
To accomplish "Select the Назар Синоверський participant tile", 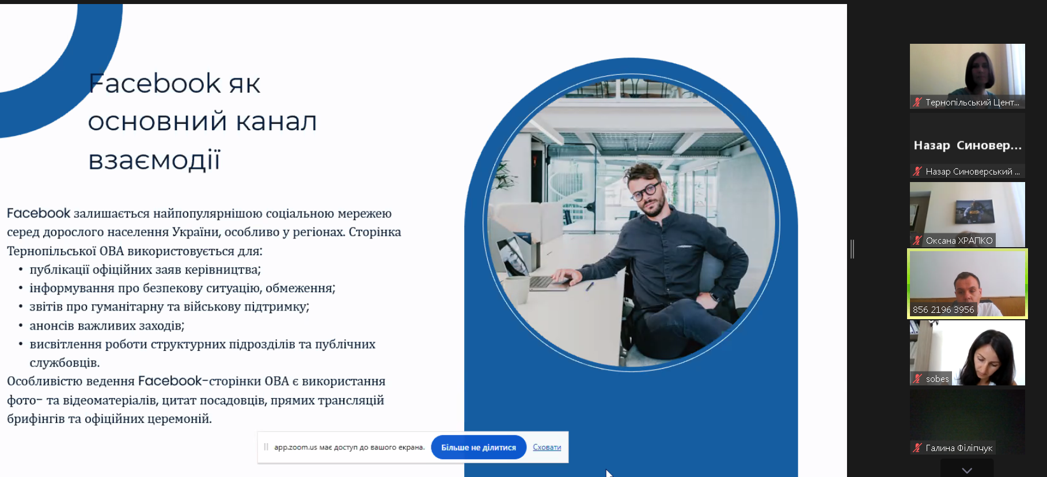I will coord(968,145).
